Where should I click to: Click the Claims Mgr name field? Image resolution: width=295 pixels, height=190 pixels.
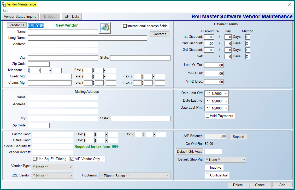pyautogui.click(x=50, y=83)
